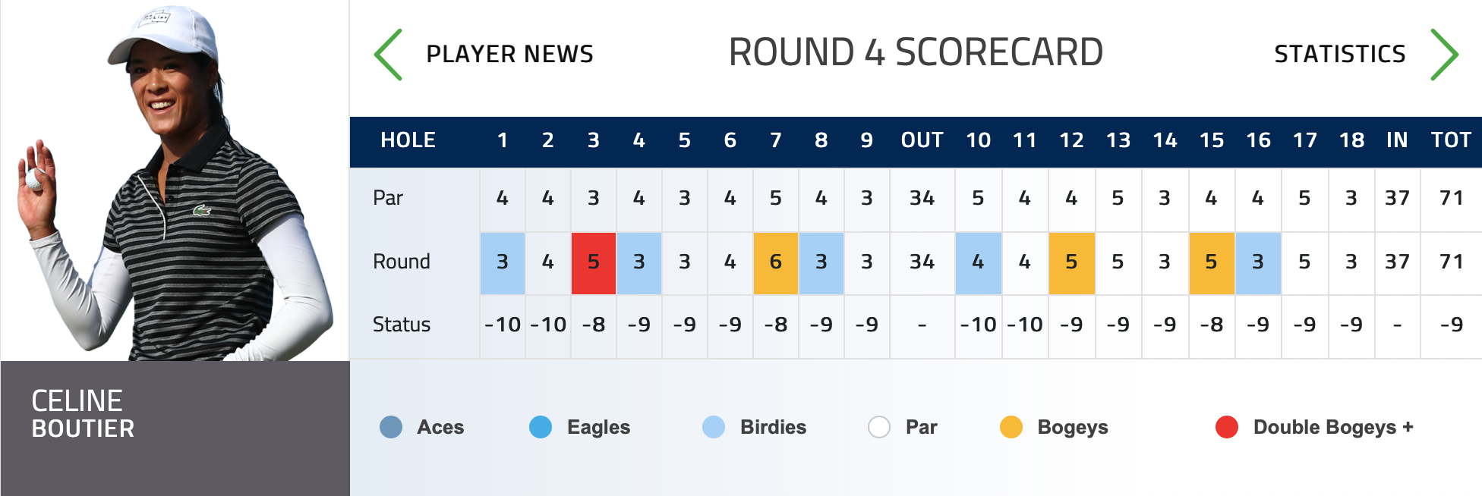Click the total Round score 71
1482x496 pixels.
1451,262
